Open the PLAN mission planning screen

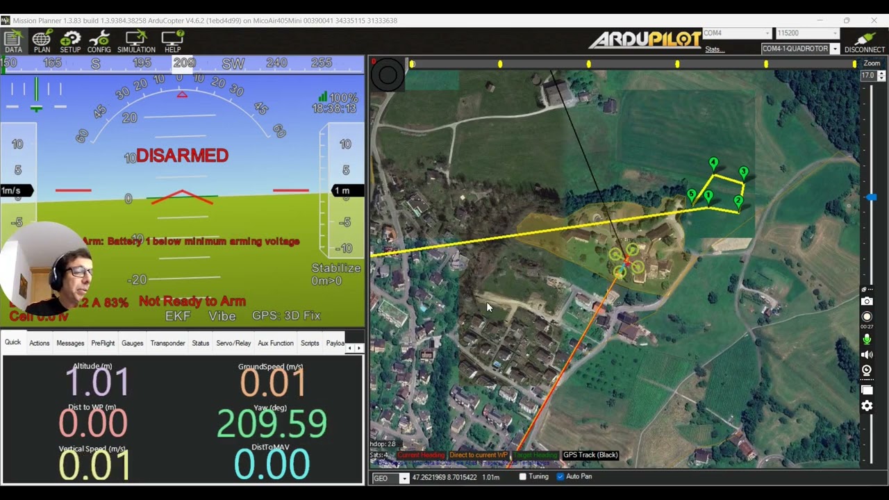point(42,42)
